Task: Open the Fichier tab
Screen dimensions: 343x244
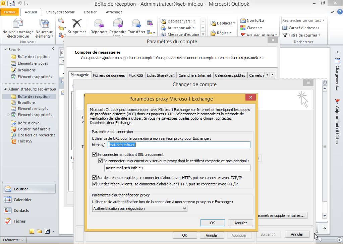Action: coord(10,12)
